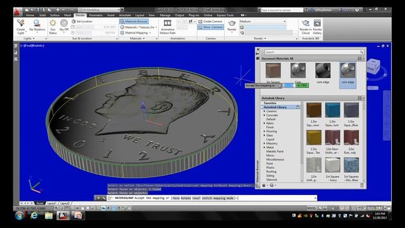Viewport: 405px width, 228px height.
Task: Expand the Fabric category
Action: [265, 123]
